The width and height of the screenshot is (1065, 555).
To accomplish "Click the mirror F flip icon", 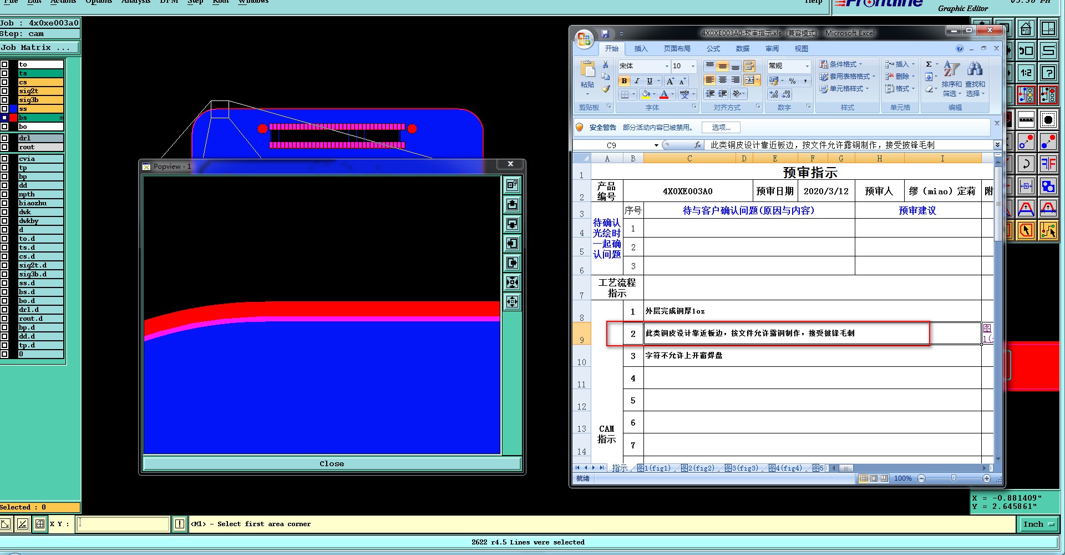I will (1048, 164).
